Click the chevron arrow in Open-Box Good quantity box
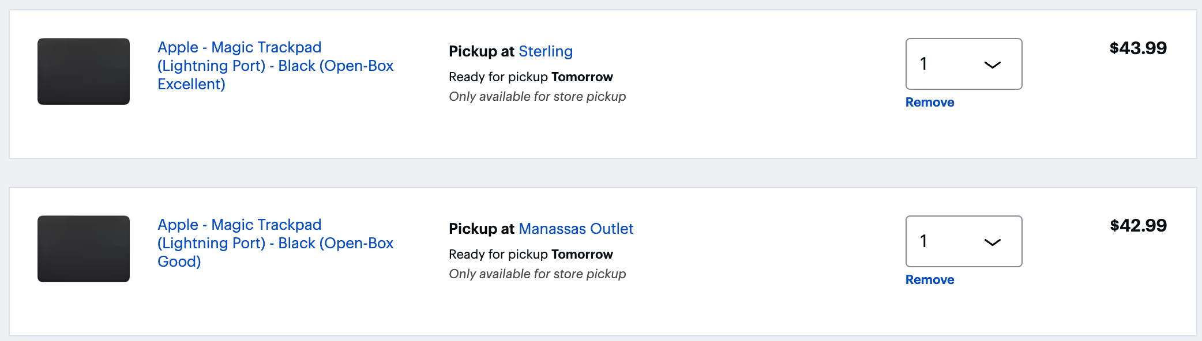The width and height of the screenshot is (1202, 341). 992,242
